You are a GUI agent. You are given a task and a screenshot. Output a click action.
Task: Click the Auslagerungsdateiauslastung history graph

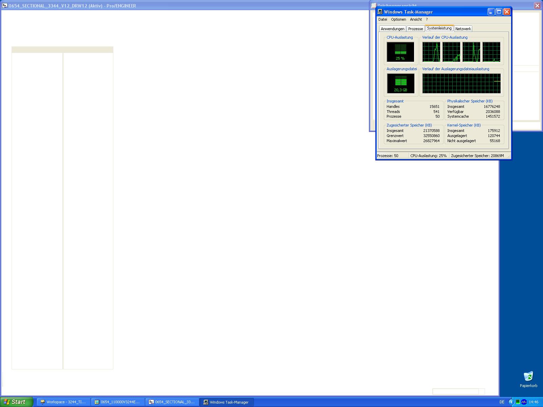[x=462, y=83]
